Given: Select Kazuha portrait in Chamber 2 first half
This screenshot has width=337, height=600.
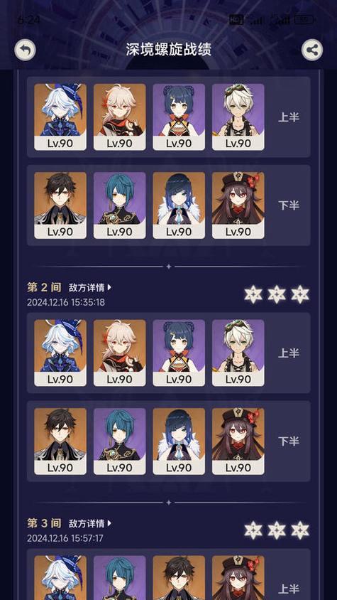Looking at the screenshot, I should 120,353.
